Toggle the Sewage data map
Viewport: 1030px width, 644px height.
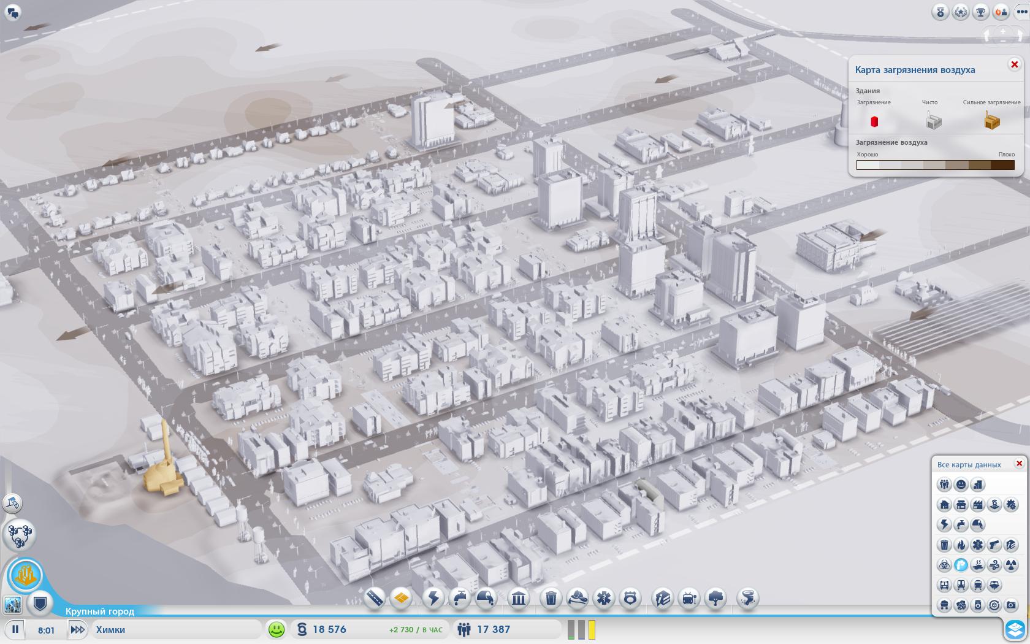tap(977, 525)
